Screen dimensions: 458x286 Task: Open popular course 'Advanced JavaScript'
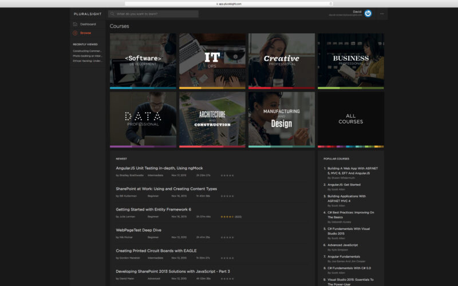[x=342, y=245]
